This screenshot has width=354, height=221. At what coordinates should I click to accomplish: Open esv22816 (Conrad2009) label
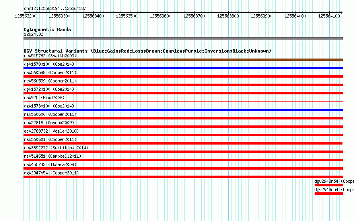point(49,123)
